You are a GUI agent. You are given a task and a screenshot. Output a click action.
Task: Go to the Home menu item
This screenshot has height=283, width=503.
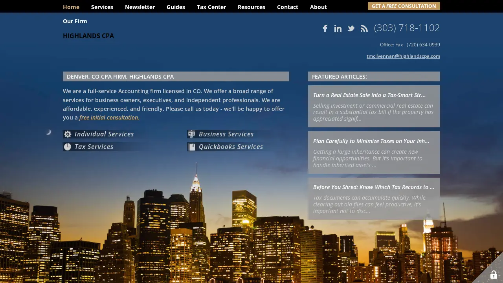(71, 7)
